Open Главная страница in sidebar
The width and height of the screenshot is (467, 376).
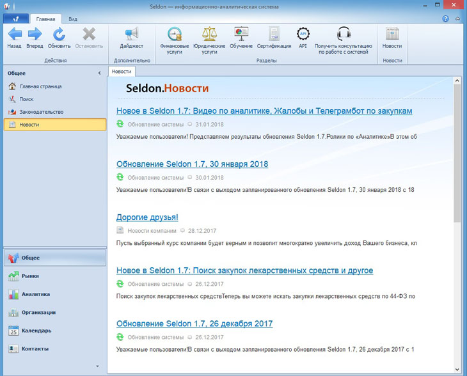point(55,86)
